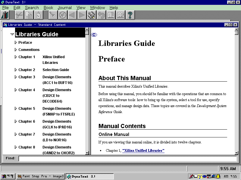The image size is (241, 180).
Task: Select Design Elements (CB2CE to DECODE64) entry
Action: 57,95
